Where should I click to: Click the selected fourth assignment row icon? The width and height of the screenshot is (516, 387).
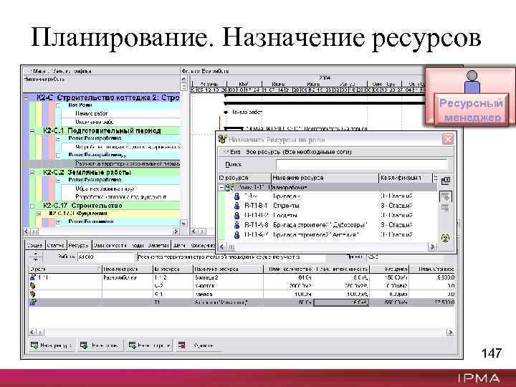(33, 302)
